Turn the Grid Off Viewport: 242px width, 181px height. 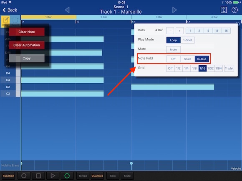coord(170,68)
